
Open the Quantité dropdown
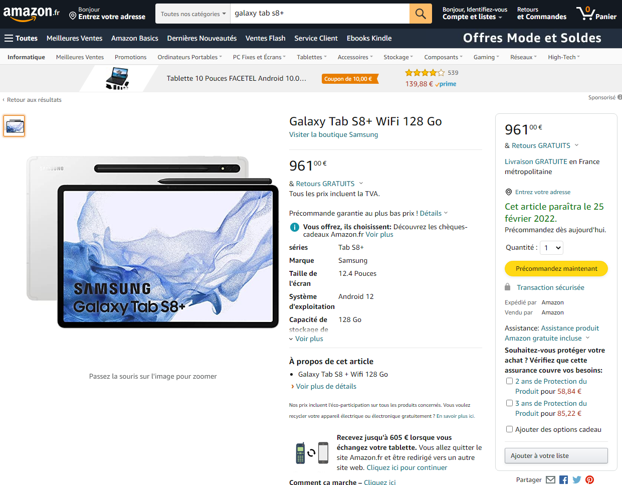click(552, 248)
